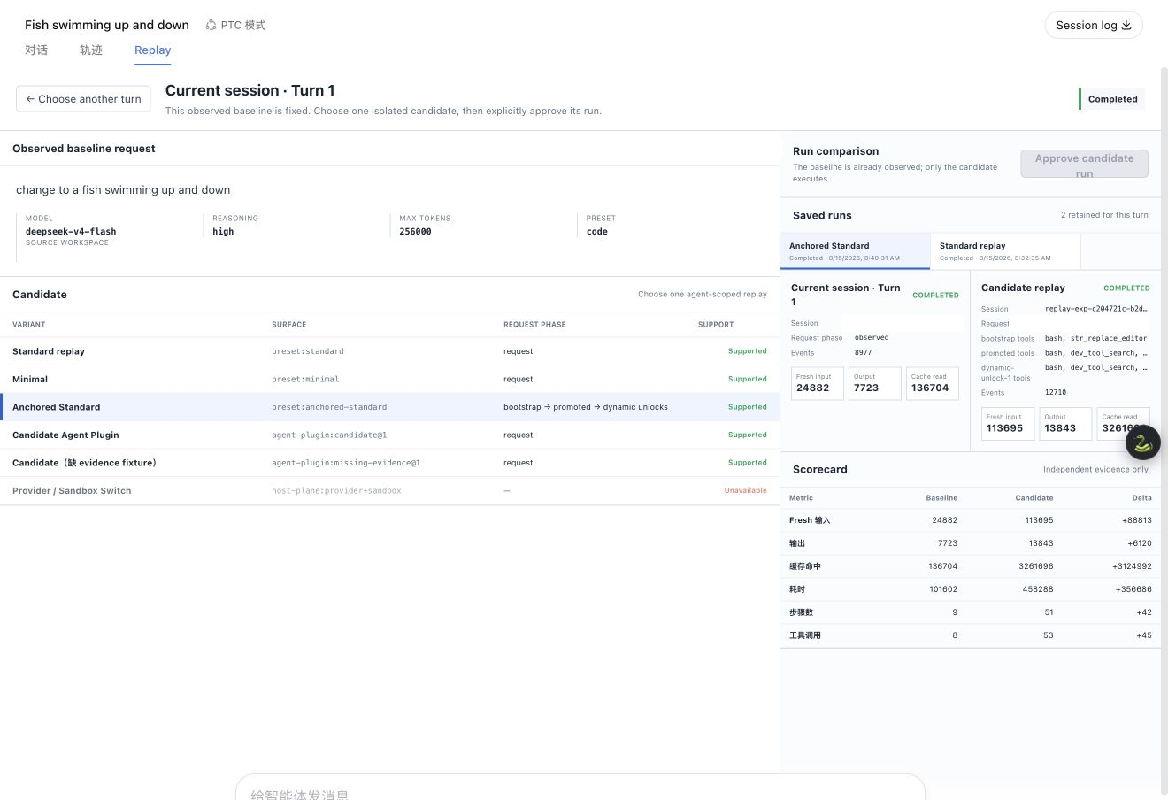
Task: Open the Anchored Standard saved run tab
Action: tap(856, 251)
